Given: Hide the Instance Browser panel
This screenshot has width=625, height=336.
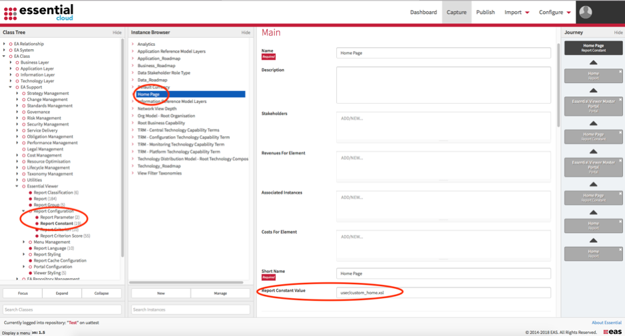Looking at the screenshot, I should (246, 33).
